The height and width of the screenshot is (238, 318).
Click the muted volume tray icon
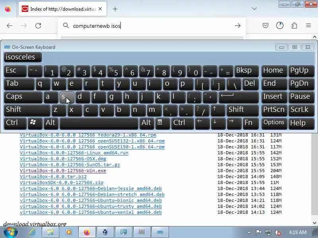(x=277, y=232)
